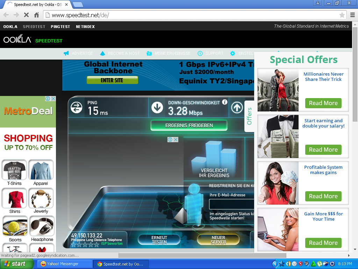Viewport: 358px width, 269px height.
Task: Click the download speed info icon
Action: point(224,102)
